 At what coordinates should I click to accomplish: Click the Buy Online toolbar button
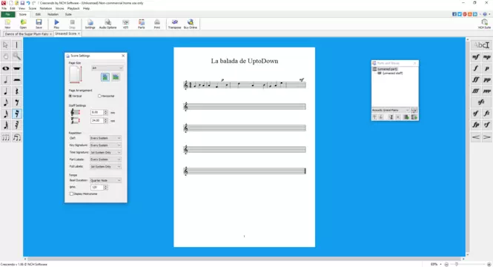point(191,24)
